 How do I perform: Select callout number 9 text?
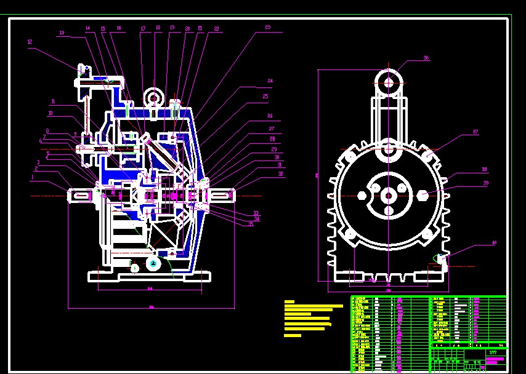pos(76,133)
